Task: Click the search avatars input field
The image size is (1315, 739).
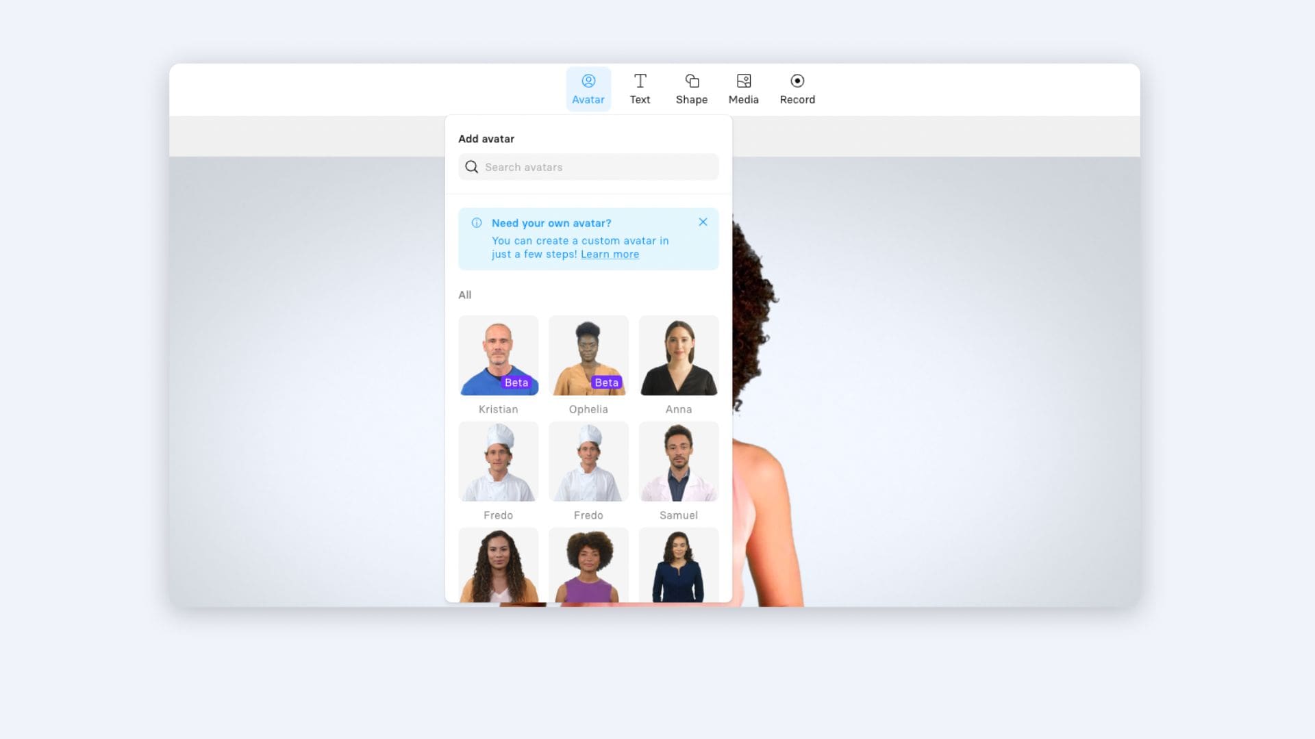Action: [588, 167]
